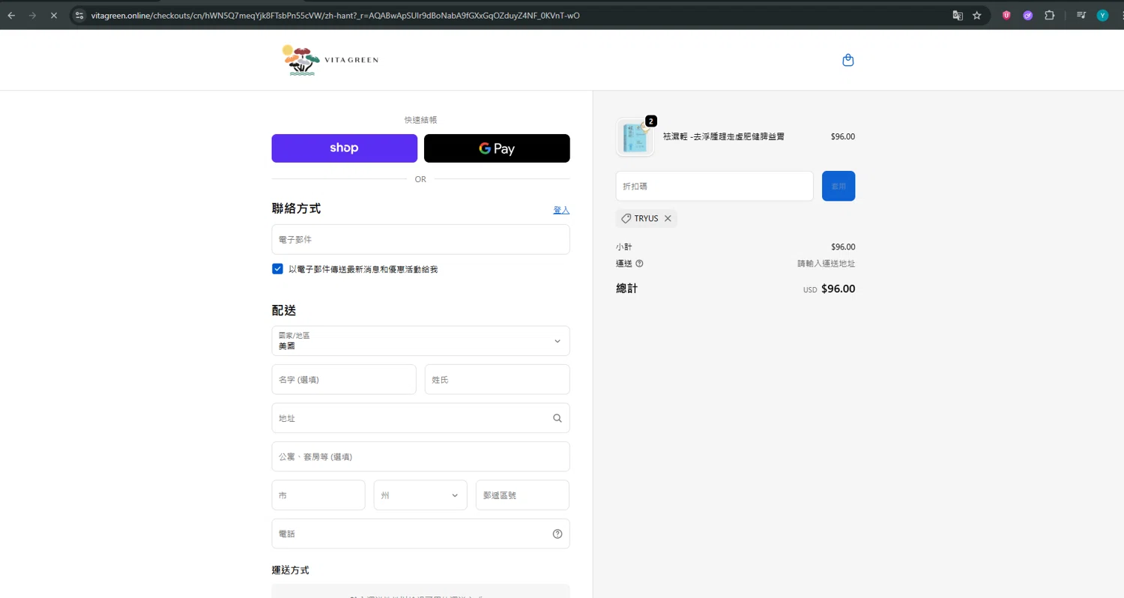The image size is (1124, 598).
Task: Open the translate page icon
Action: click(x=958, y=15)
